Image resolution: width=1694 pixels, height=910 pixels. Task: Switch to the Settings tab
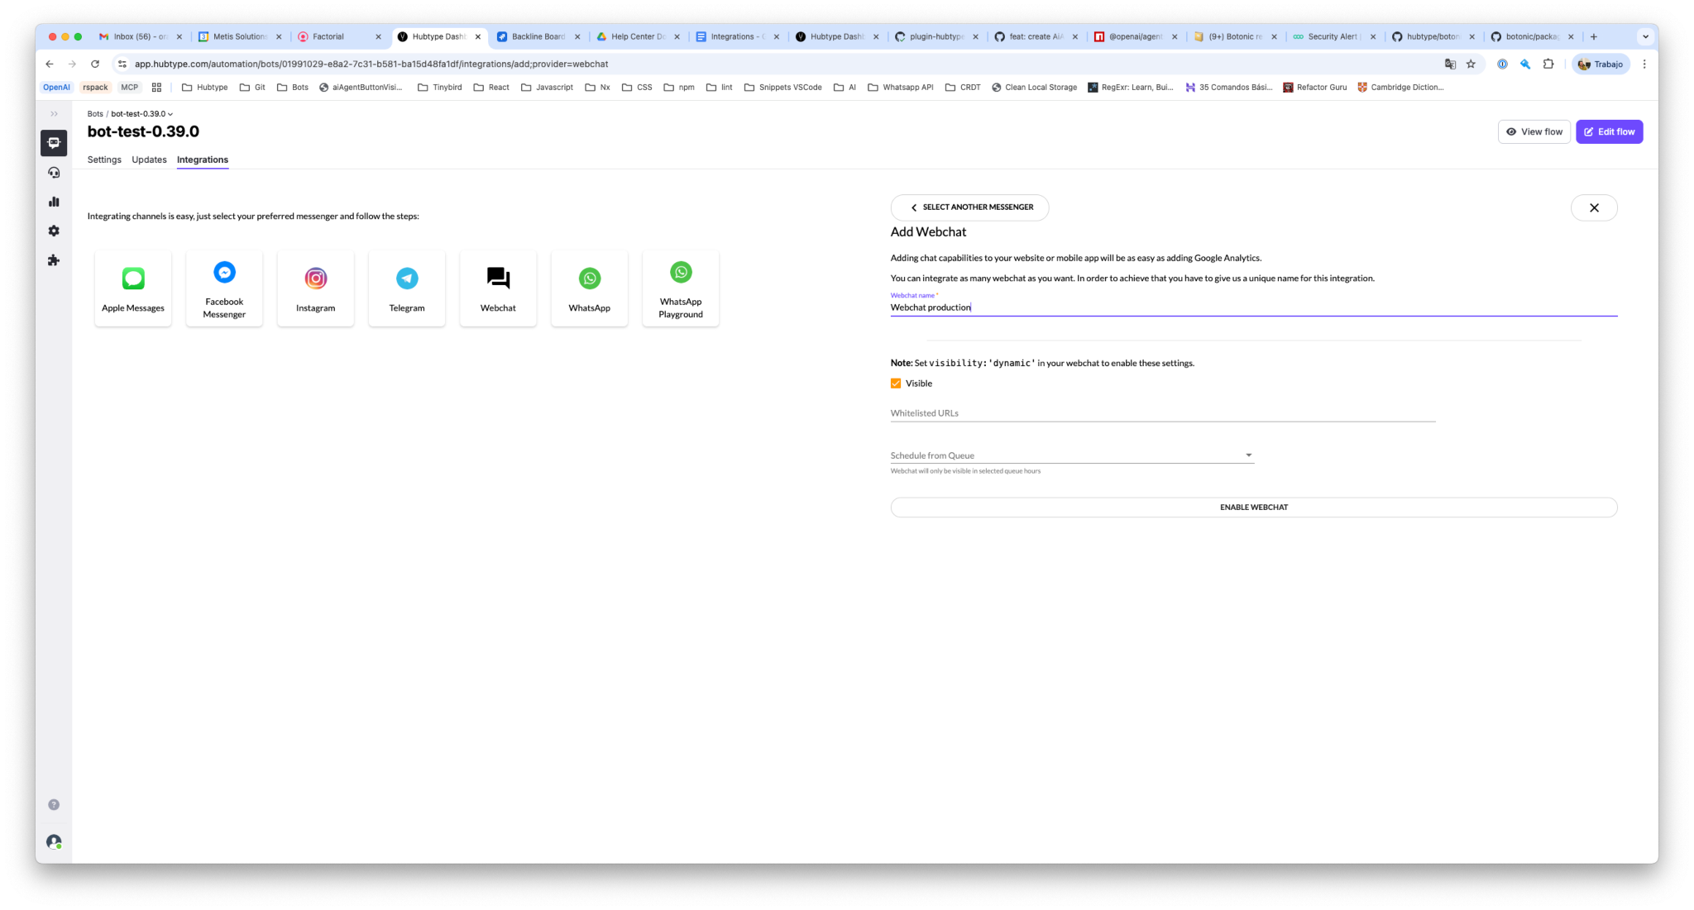point(104,160)
